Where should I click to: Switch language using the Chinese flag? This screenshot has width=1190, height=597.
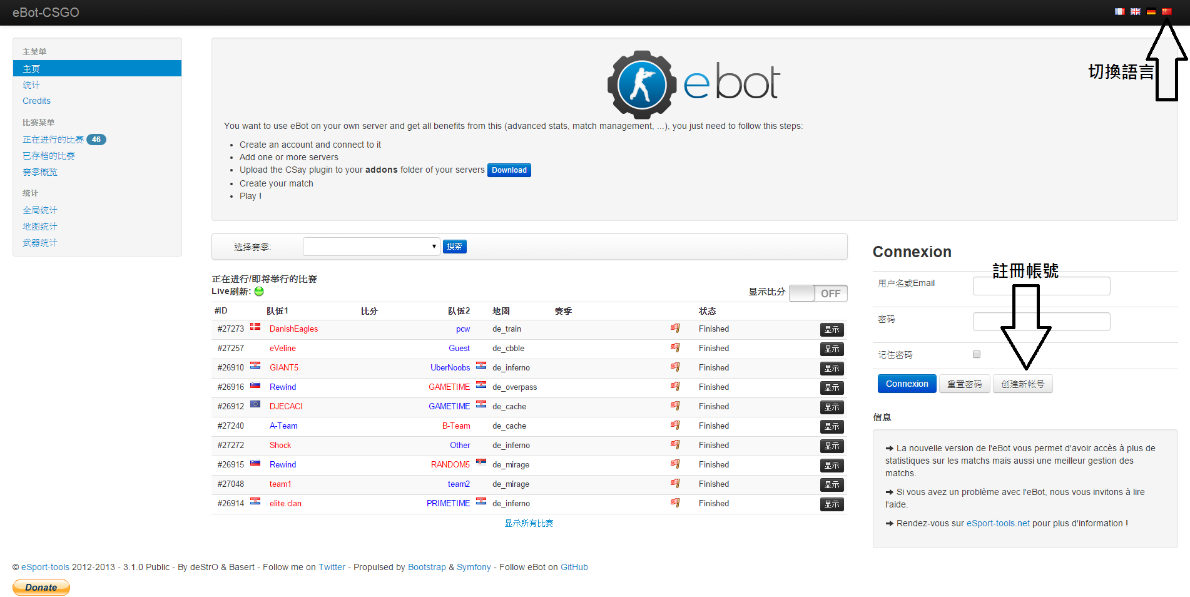1166,12
